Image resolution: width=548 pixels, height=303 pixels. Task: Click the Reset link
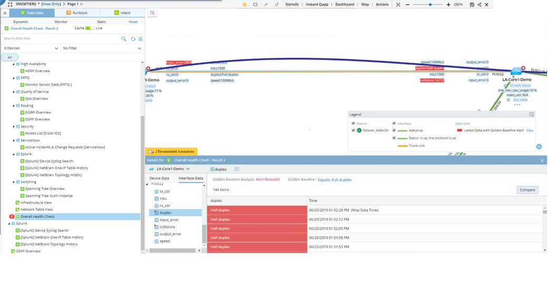coord(133,22)
